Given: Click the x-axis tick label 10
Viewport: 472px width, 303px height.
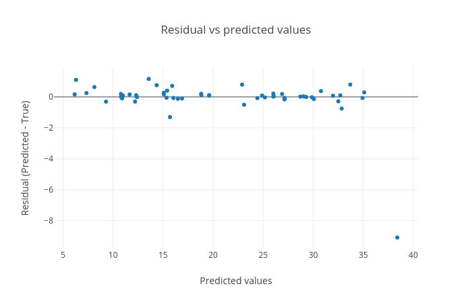Looking at the screenshot, I should [x=113, y=255].
